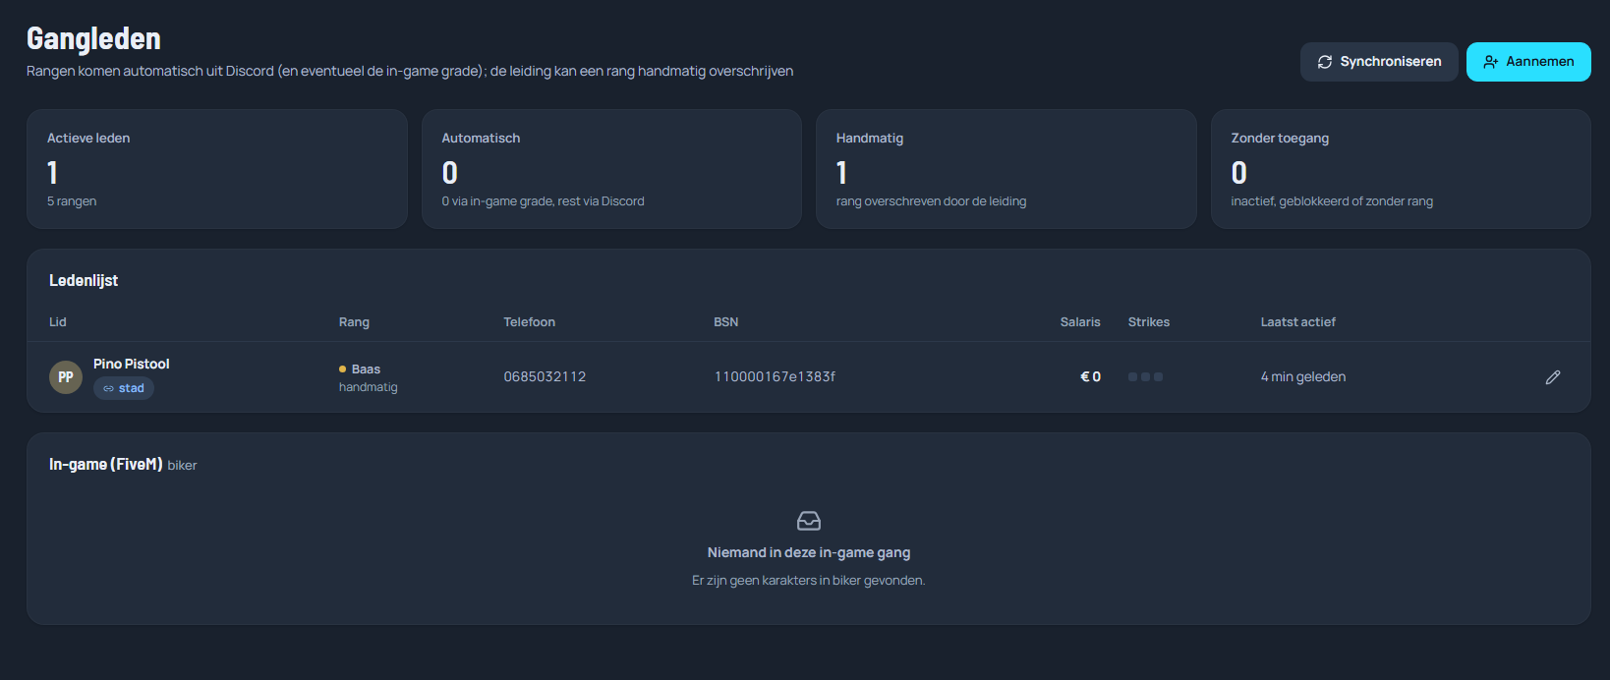Click the Ledenlijst section title
Image resolution: width=1610 pixels, height=680 pixels.
click(x=84, y=281)
